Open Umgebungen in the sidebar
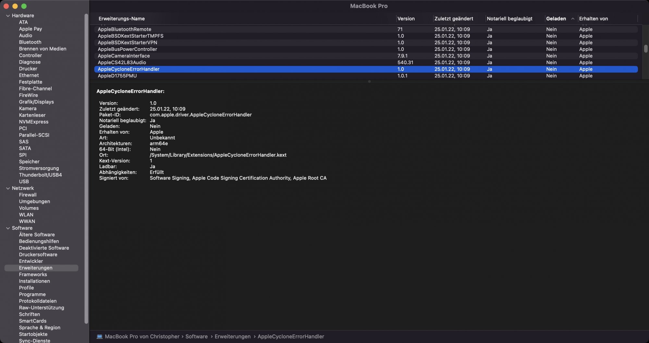Screen dimensions: 649x343 (34, 201)
